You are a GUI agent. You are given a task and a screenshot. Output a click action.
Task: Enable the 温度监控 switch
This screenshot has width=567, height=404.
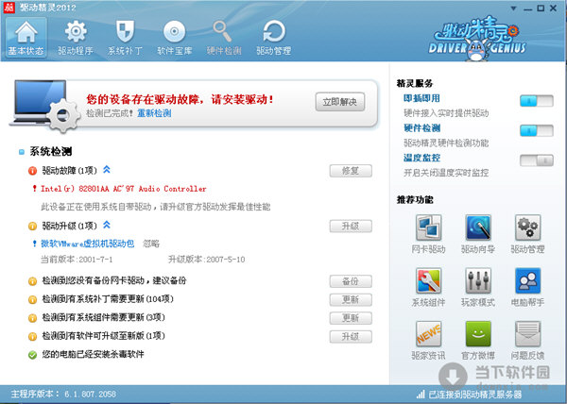(537, 160)
